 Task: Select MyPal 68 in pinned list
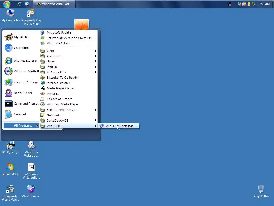pyautogui.click(x=21, y=37)
